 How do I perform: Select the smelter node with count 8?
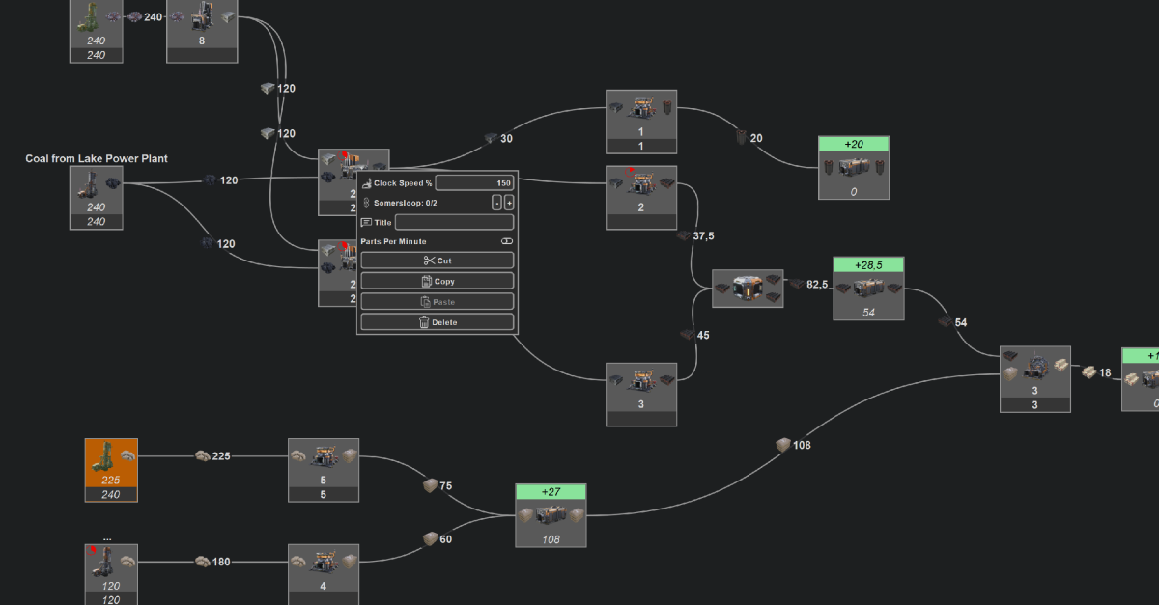click(x=202, y=31)
